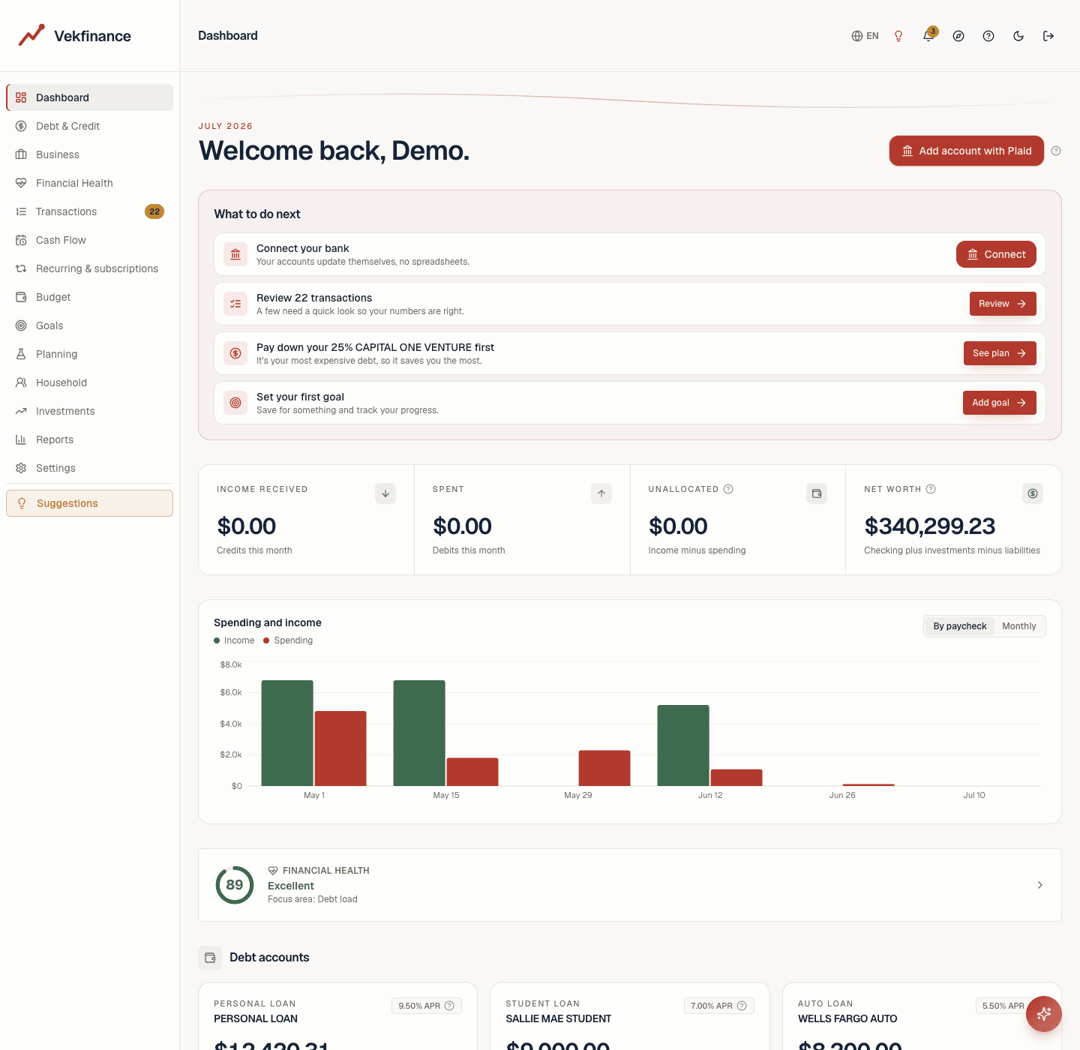Switch chart to By paycheck
1080x1050 pixels.
coord(960,626)
